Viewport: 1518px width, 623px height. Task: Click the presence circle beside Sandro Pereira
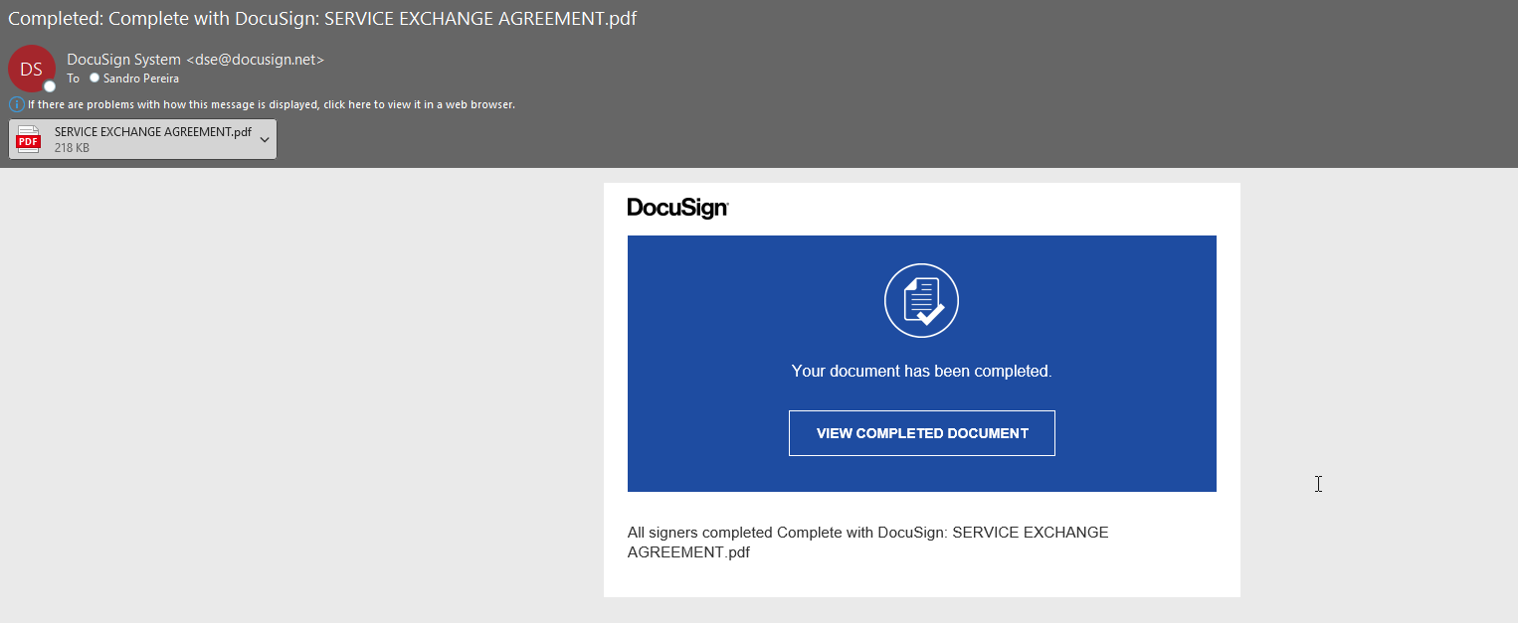95,78
